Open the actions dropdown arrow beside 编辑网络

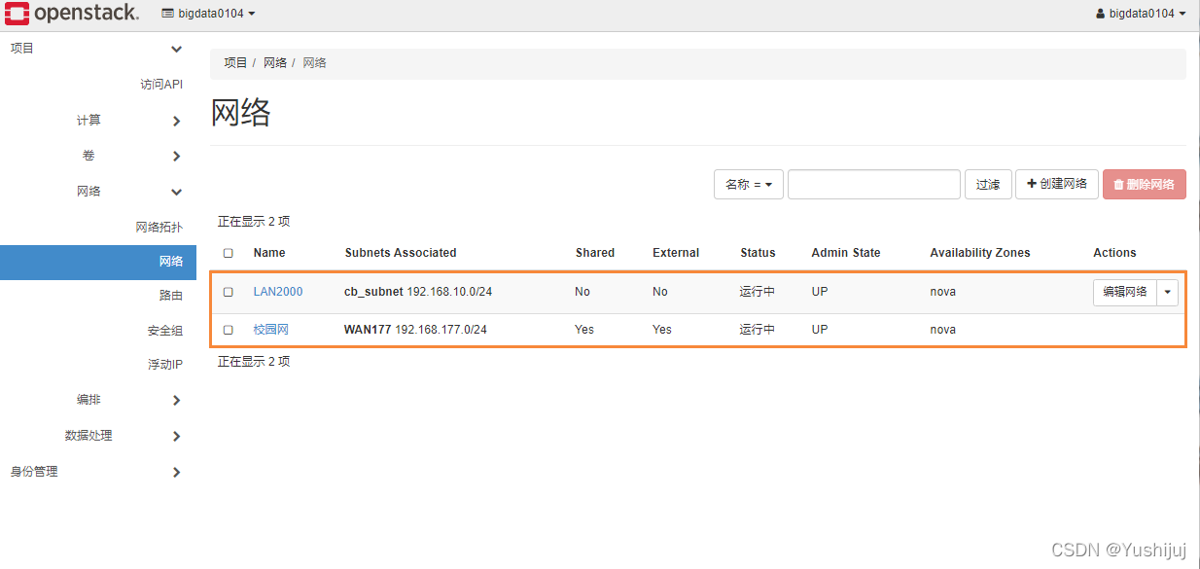(x=1167, y=292)
